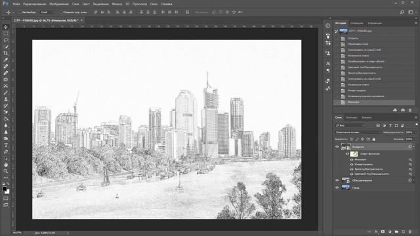Viewport: 420px width, 236px height.
Task: Select the Zoom tool
Action: click(x=6, y=171)
